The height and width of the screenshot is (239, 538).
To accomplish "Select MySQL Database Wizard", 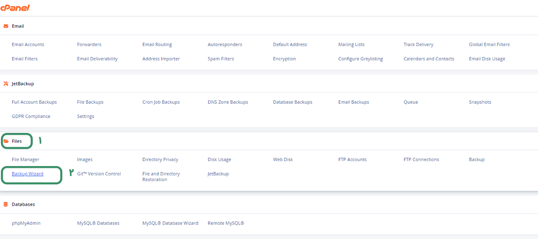I will pos(170,223).
